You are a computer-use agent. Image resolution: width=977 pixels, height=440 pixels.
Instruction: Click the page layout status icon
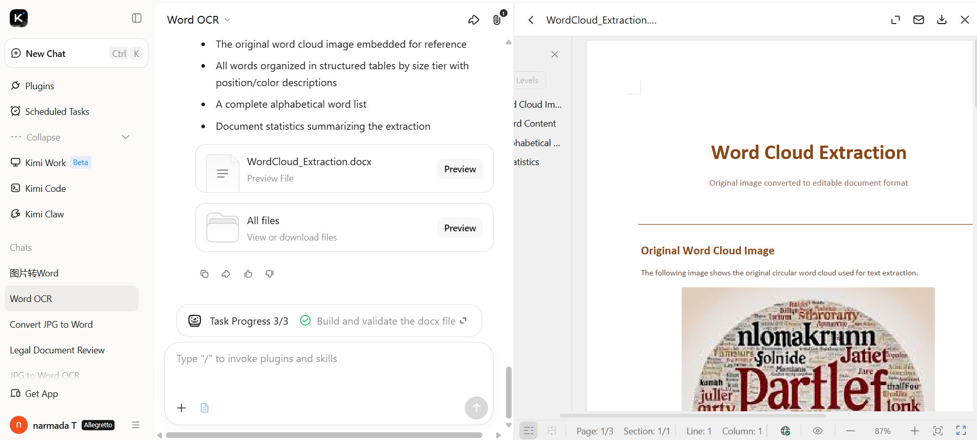pos(552,431)
